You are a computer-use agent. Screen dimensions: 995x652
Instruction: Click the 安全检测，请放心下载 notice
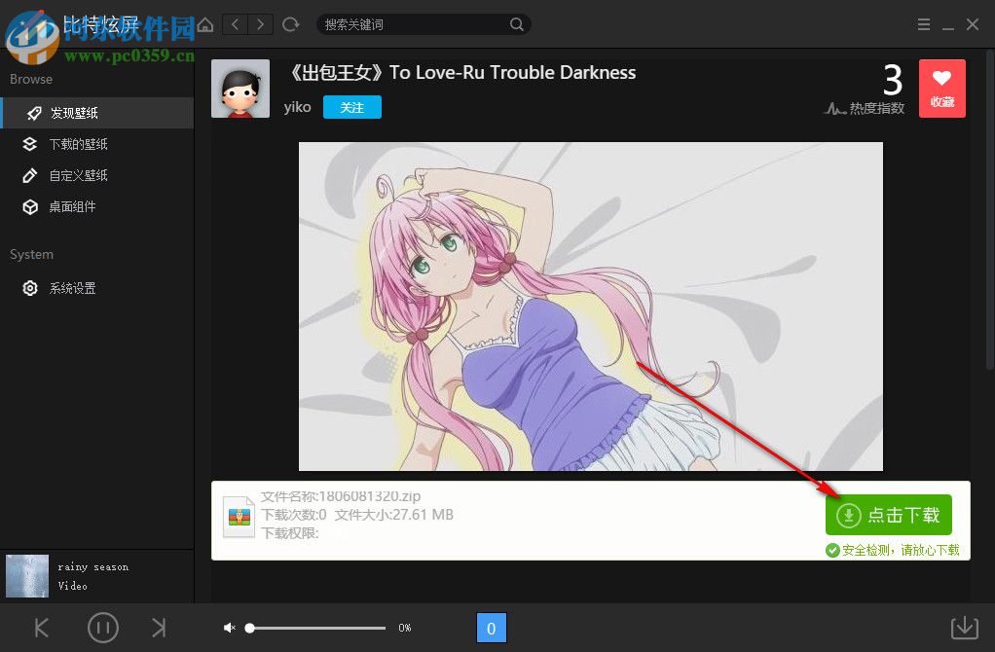893,550
